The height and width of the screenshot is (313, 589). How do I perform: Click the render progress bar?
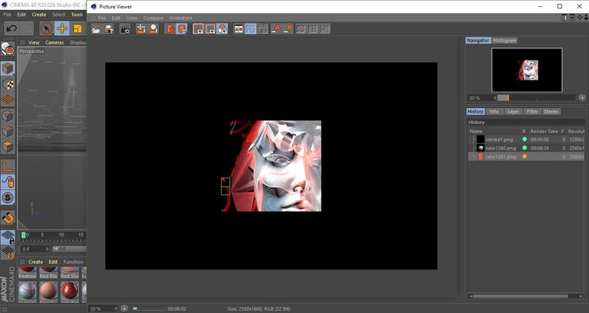pyautogui.click(x=149, y=308)
